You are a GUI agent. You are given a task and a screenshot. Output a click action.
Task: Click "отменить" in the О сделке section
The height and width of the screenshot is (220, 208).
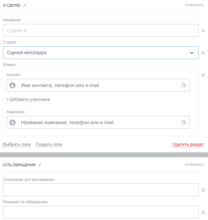point(194,5)
